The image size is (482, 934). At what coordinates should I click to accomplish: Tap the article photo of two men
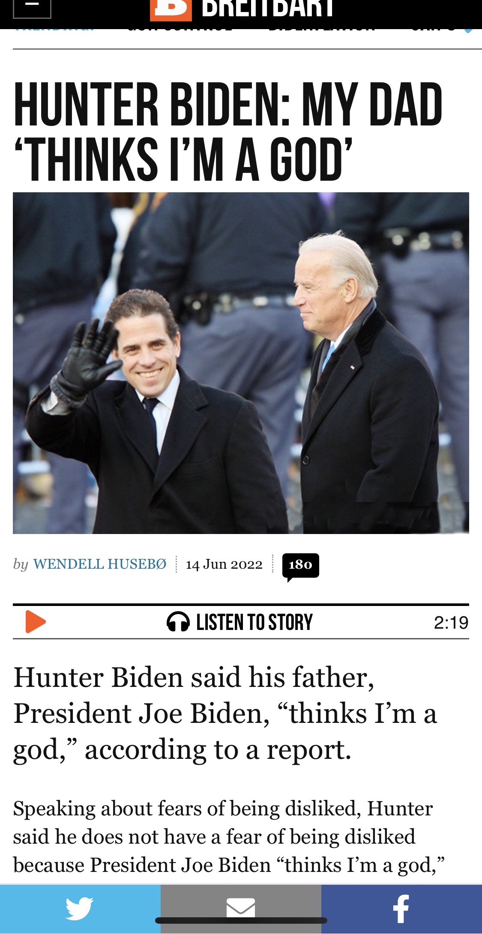[x=241, y=363]
